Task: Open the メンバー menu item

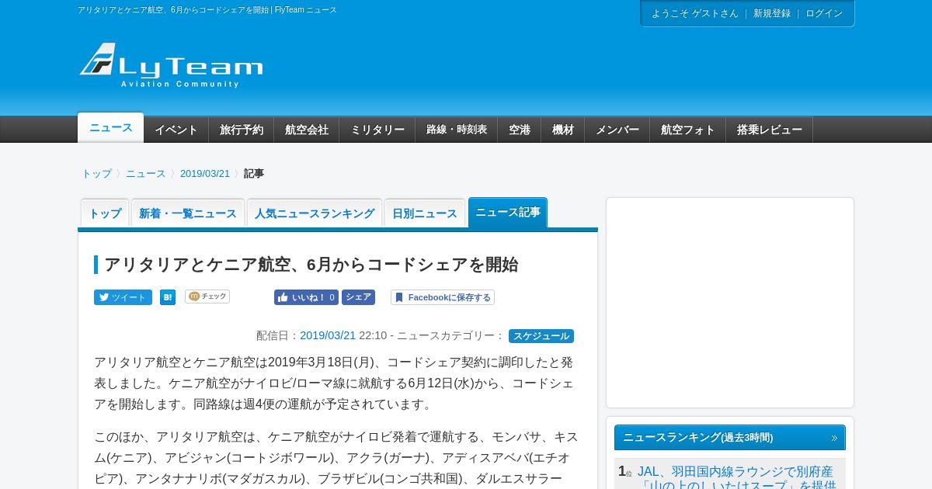Action: coord(617,130)
